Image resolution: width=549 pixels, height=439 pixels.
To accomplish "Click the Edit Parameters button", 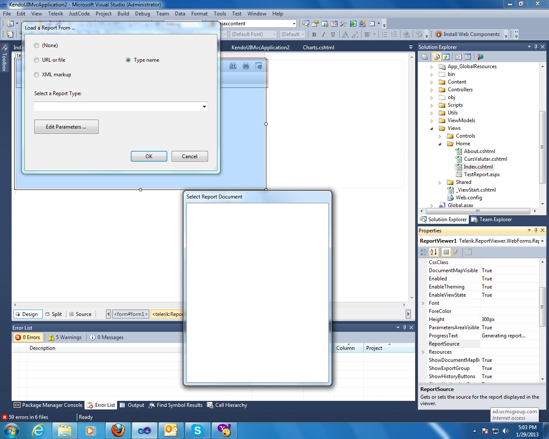I will pos(66,127).
